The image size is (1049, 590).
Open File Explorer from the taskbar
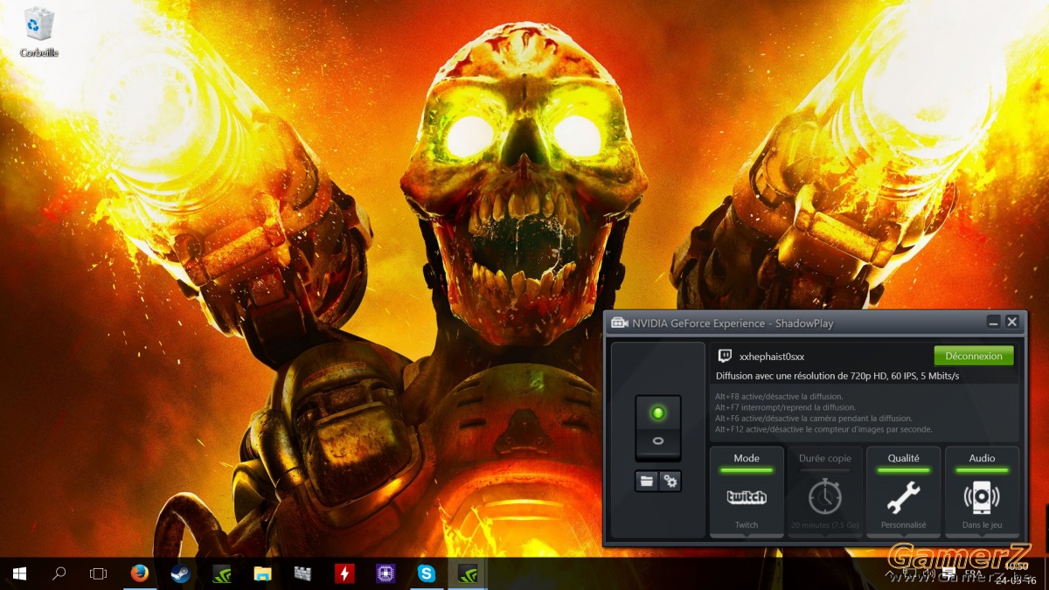point(262,573)
